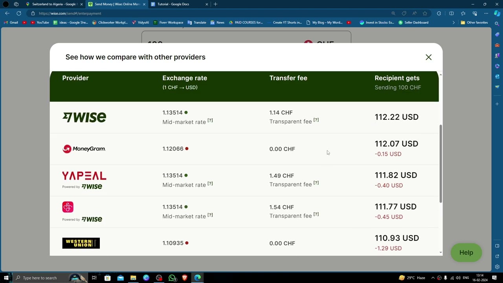Open Split screen icon in toolbar
This screenshot has height=283, width=503.
point(452,13)
